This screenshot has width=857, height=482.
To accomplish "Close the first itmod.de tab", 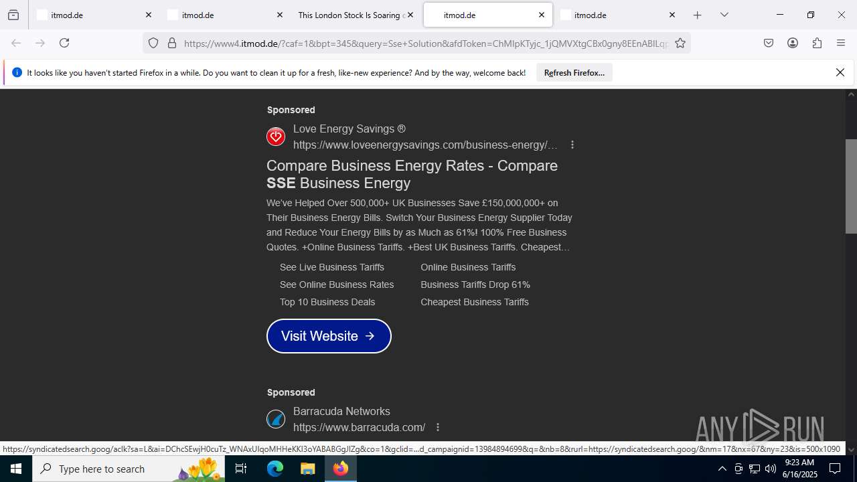I will point(149,15).
